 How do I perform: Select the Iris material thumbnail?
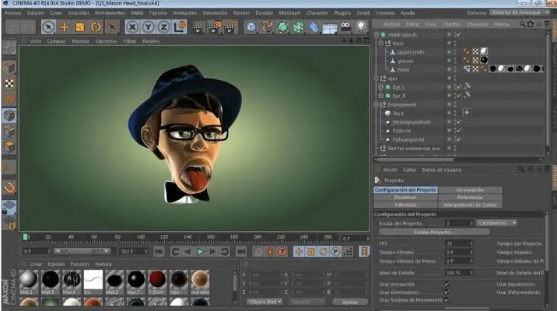[93, 280]
